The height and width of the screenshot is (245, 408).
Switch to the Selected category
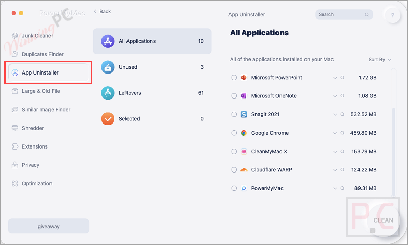[x=152, y=119]
